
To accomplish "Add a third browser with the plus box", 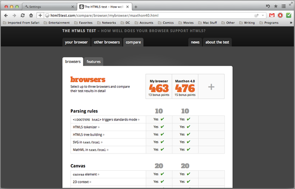I will (x=211, y=86).
